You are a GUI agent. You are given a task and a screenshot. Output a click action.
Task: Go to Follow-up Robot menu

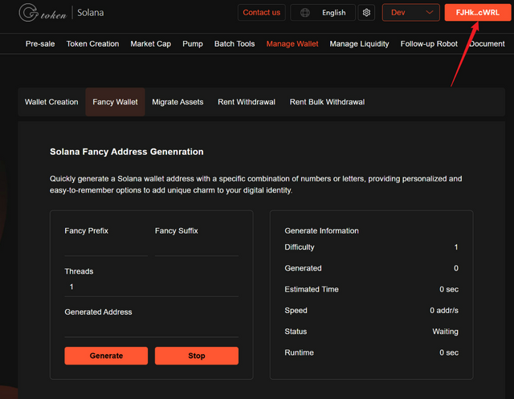429,44
